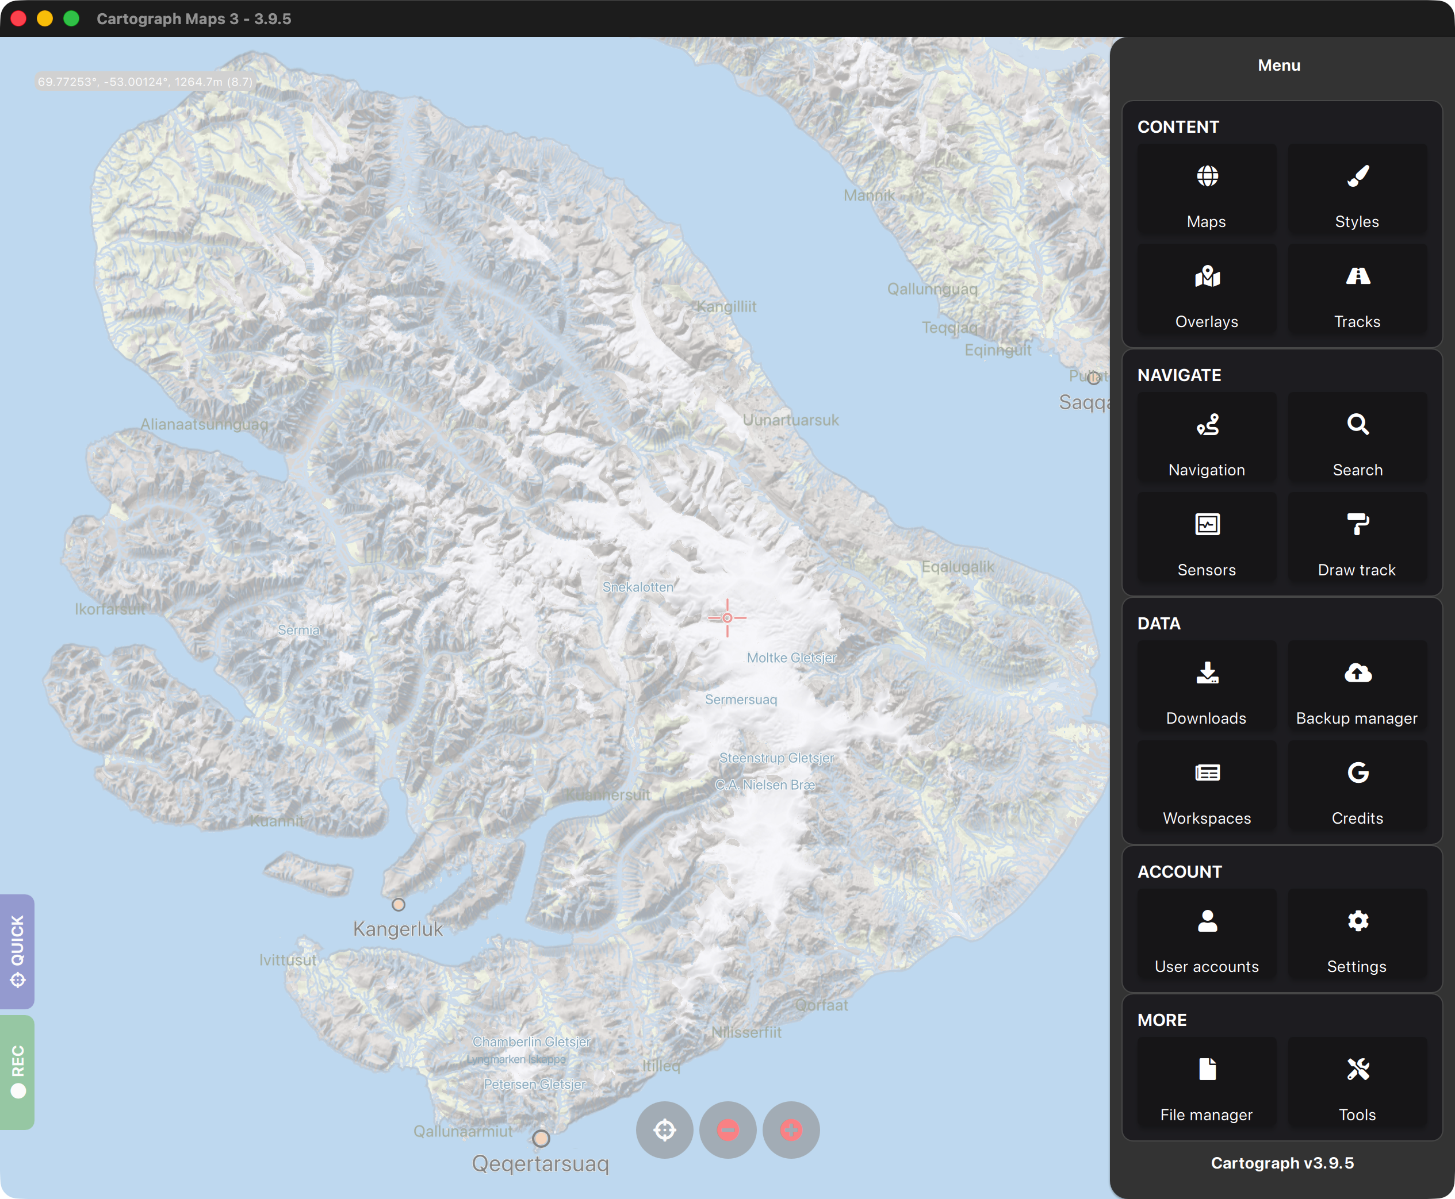Click the Eqalugalik map label
Viewport: 1455px width, 1199px height.
[958, 567]
